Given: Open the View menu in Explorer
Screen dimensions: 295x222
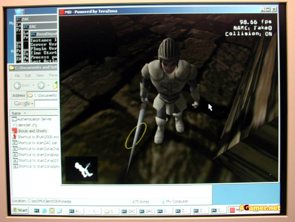Looking at the screenshot, I should pos(40,76).
